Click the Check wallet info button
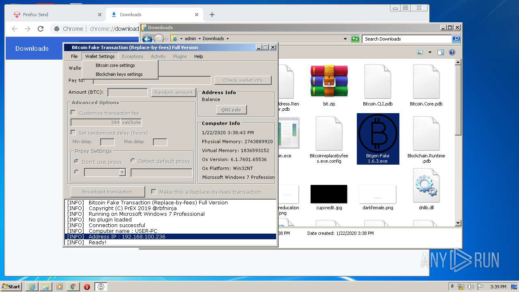The height and width of the screenshot is (292, 519). pyautogui.click(x=243, y=80)
